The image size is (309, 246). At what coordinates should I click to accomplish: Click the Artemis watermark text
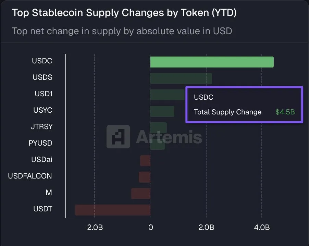click(x=169, y=137)
